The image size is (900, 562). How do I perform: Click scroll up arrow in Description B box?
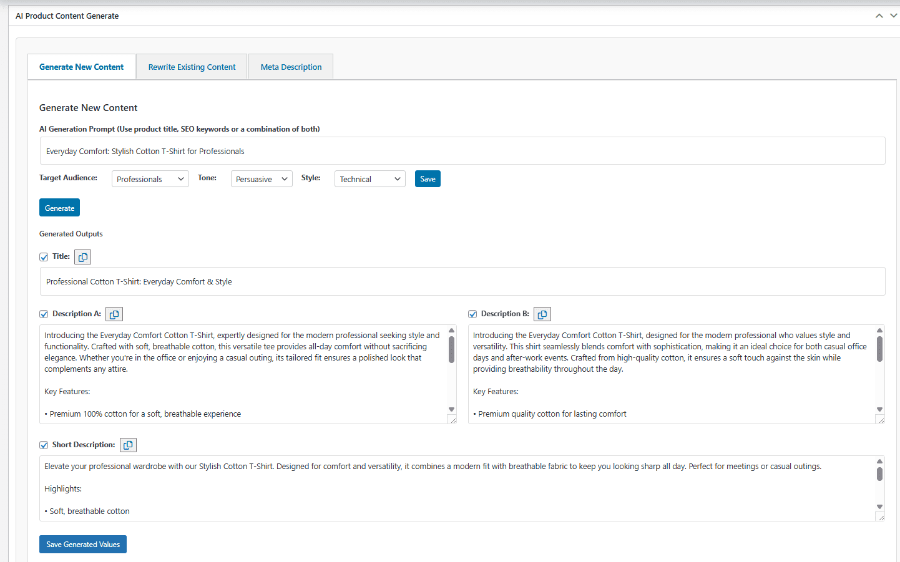879,331
